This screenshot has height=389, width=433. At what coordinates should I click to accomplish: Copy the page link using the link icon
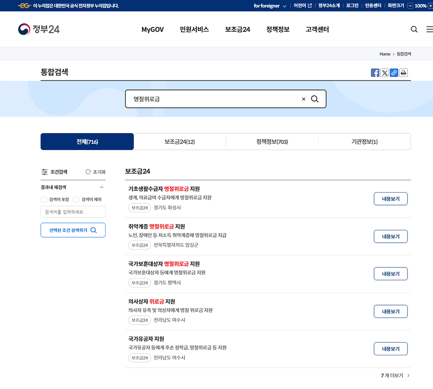(x=394, y=73)
